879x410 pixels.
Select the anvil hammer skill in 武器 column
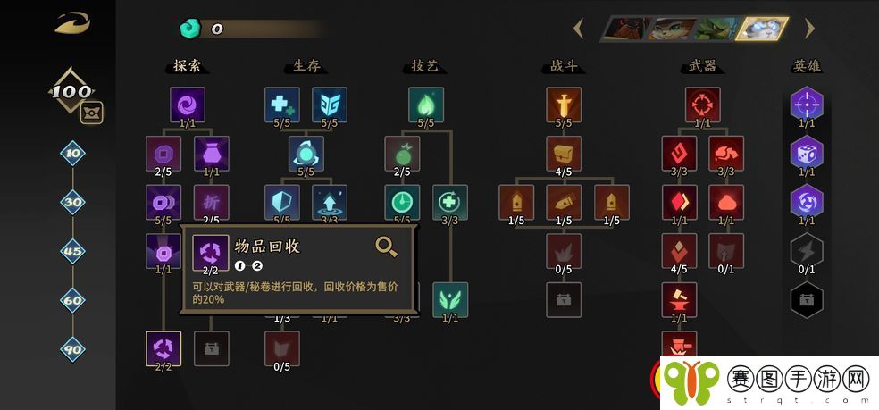(x=679, y=300)
